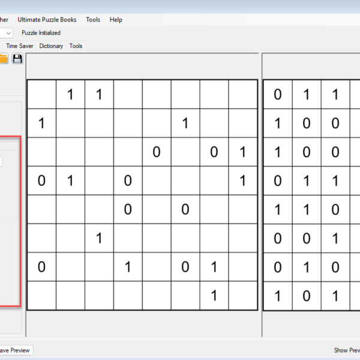The width and height of the screenshot is (360, 360).
Task: Click top-left 0 in the solution grid
Action: (278, 94)
